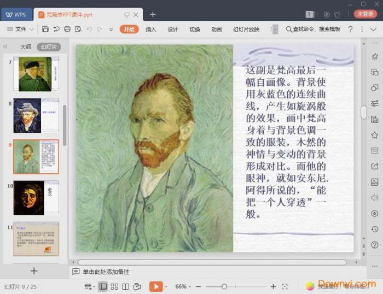Click the speaker audio icon in right sidebar
This screenshot has height=294, width=383.
374,198
